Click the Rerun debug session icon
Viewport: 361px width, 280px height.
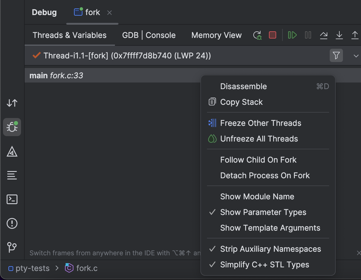pyautogui.click(x=258, y=35)
